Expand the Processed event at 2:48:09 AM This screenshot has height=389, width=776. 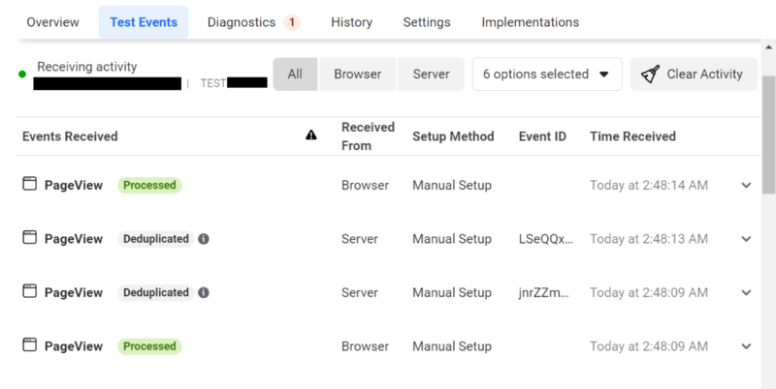coord(746,346)
